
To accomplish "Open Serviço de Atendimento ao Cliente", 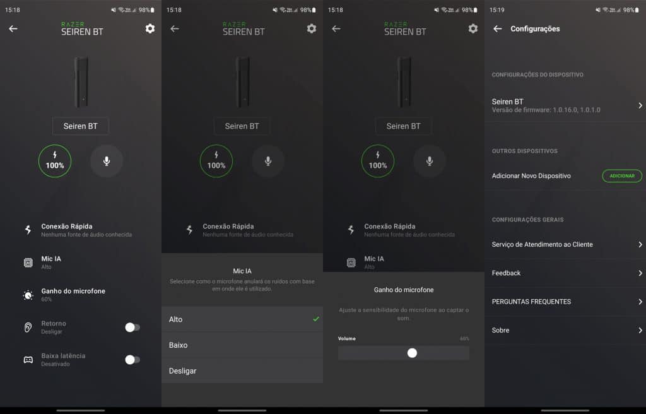I will point(565,244).
